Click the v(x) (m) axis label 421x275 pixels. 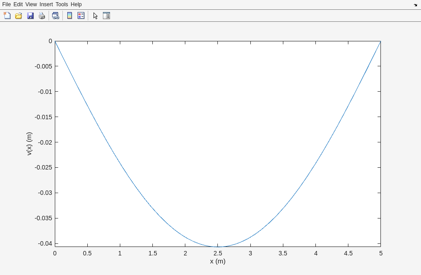pyautogui.click(x=29, y=144)
